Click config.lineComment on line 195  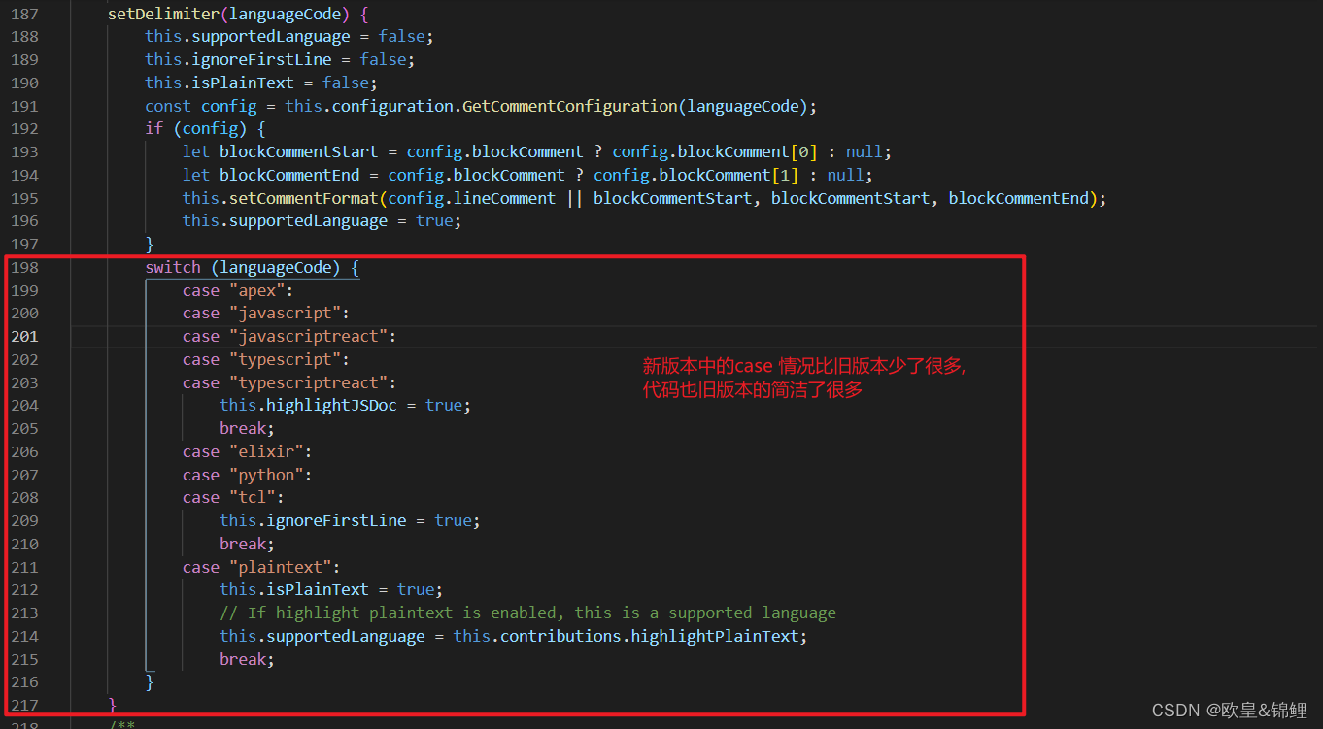[471, 198]
